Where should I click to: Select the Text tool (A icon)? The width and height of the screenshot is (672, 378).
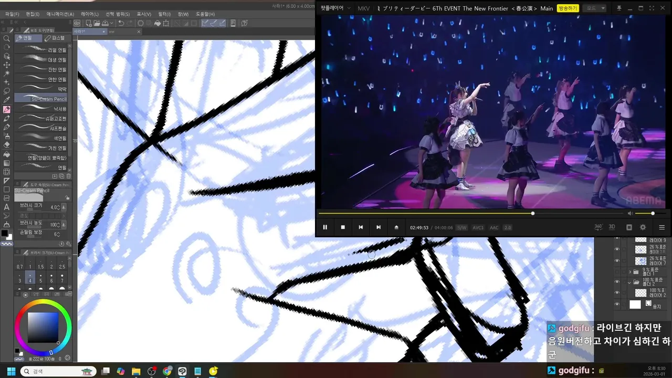[x=6, y=207]
